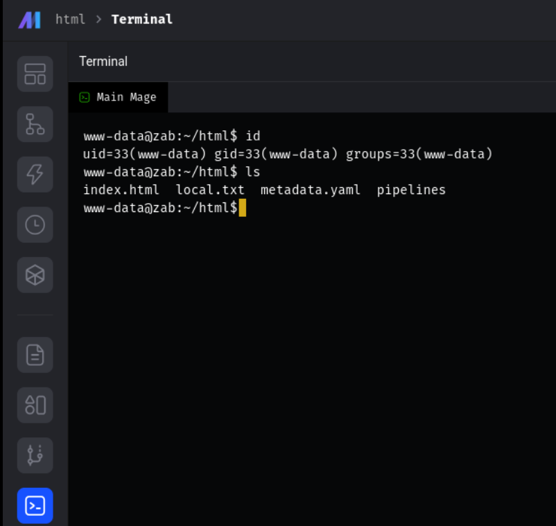Open the Files document icon in sidebar
556x526 pixels.
[x=35, y=356]
